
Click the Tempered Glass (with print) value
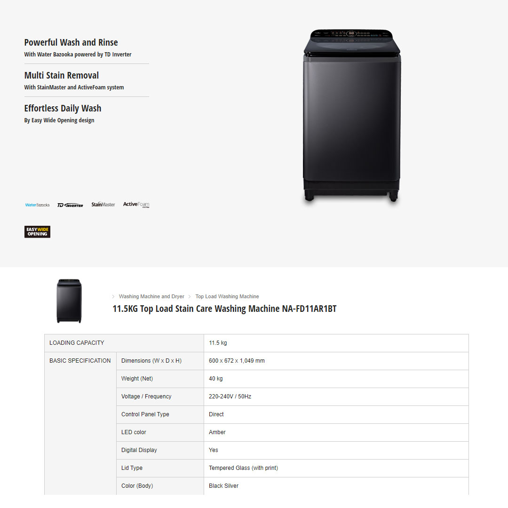point(243,468)
